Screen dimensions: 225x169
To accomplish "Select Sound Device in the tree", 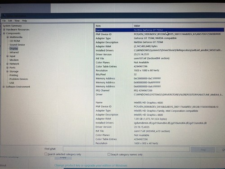I will point(17,45).
